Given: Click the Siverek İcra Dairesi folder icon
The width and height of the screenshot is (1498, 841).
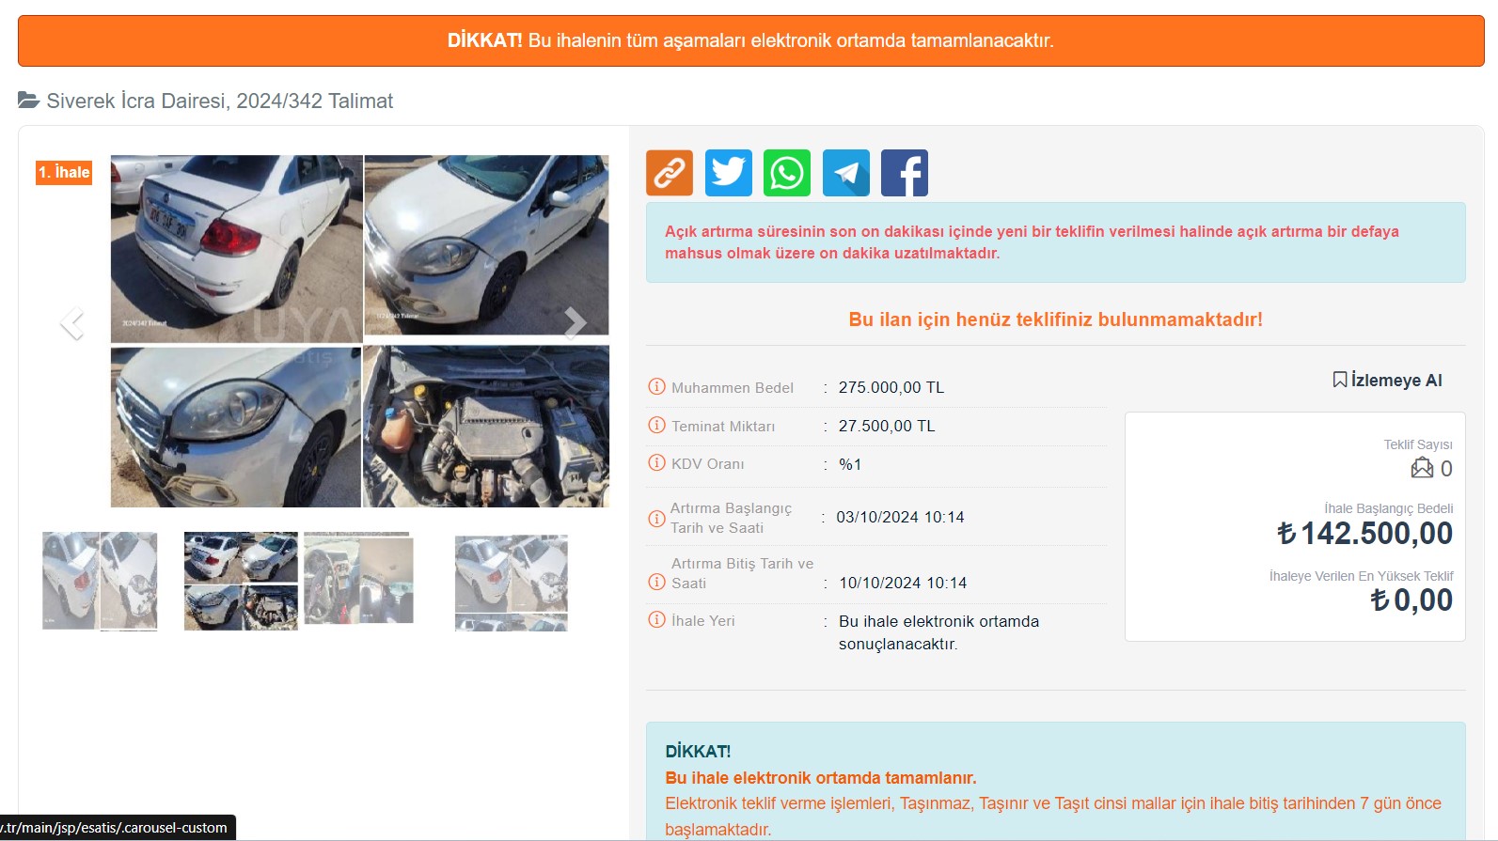Looking at the screenshot, I should [28, 101].
